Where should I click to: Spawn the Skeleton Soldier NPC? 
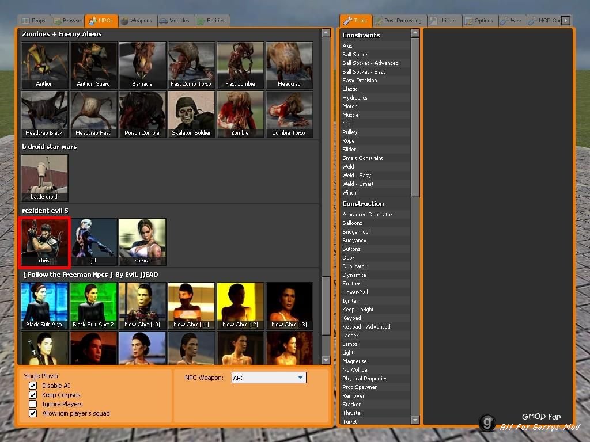coord(191,114)
